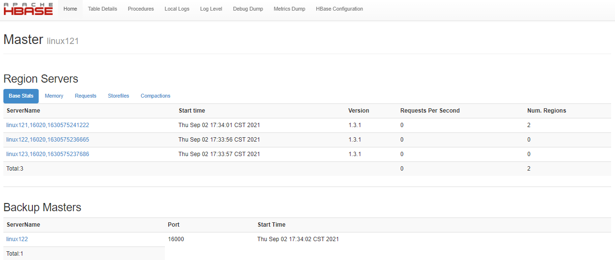Open region server linux121,16020,1630575241222
The height and width of the screenshot is (260, 615).
click(48, 125)
